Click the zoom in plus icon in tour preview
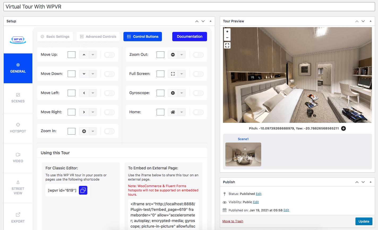Screen dimensions: 378x230 coord(227,31)
